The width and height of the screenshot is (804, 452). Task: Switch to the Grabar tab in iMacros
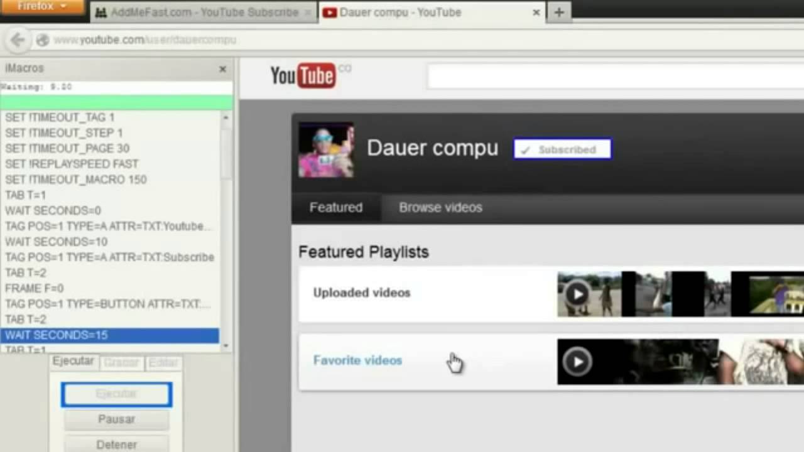click(x=121, y=363)
